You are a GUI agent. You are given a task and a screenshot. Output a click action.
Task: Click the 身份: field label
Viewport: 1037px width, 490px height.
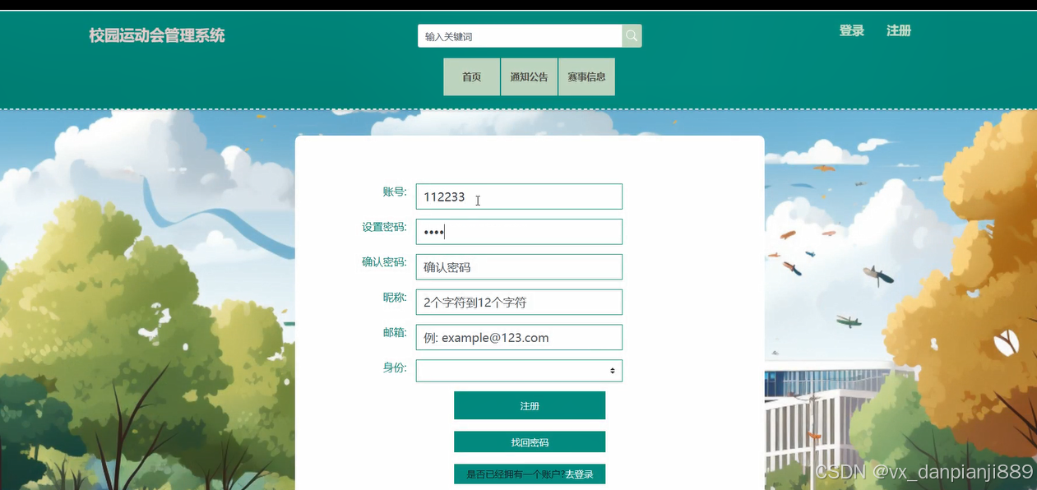(x=394, y=367)
